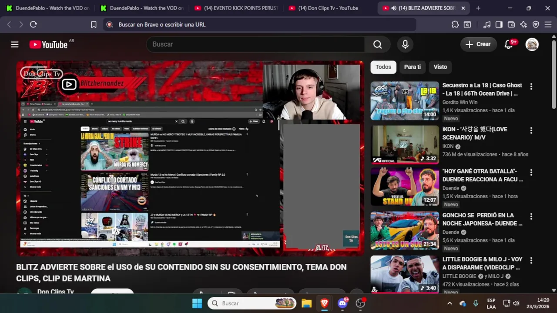Viewport: 557px width, 313px height.
Task: Mute the BLITZ ADVIERTE tab speaker icon
Action: point(394,8)
